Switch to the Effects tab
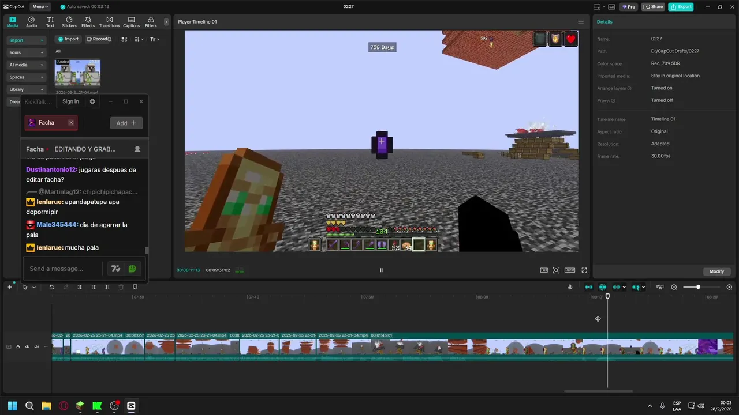Image resolution: width=739 pixels, height=415 pixels. pos(88,22)
